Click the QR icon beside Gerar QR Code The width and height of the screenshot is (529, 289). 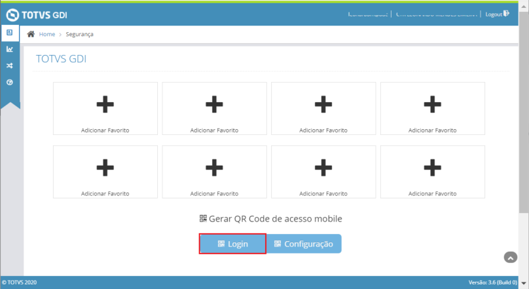click(x=203, y=218)
